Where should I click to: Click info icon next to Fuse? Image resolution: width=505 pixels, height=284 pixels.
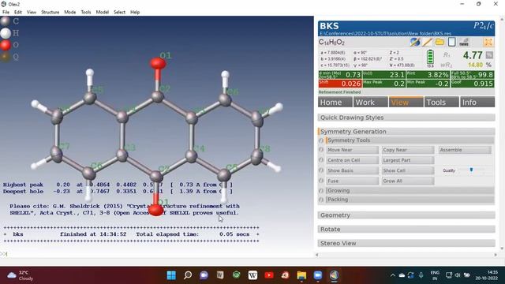[321, 181]
